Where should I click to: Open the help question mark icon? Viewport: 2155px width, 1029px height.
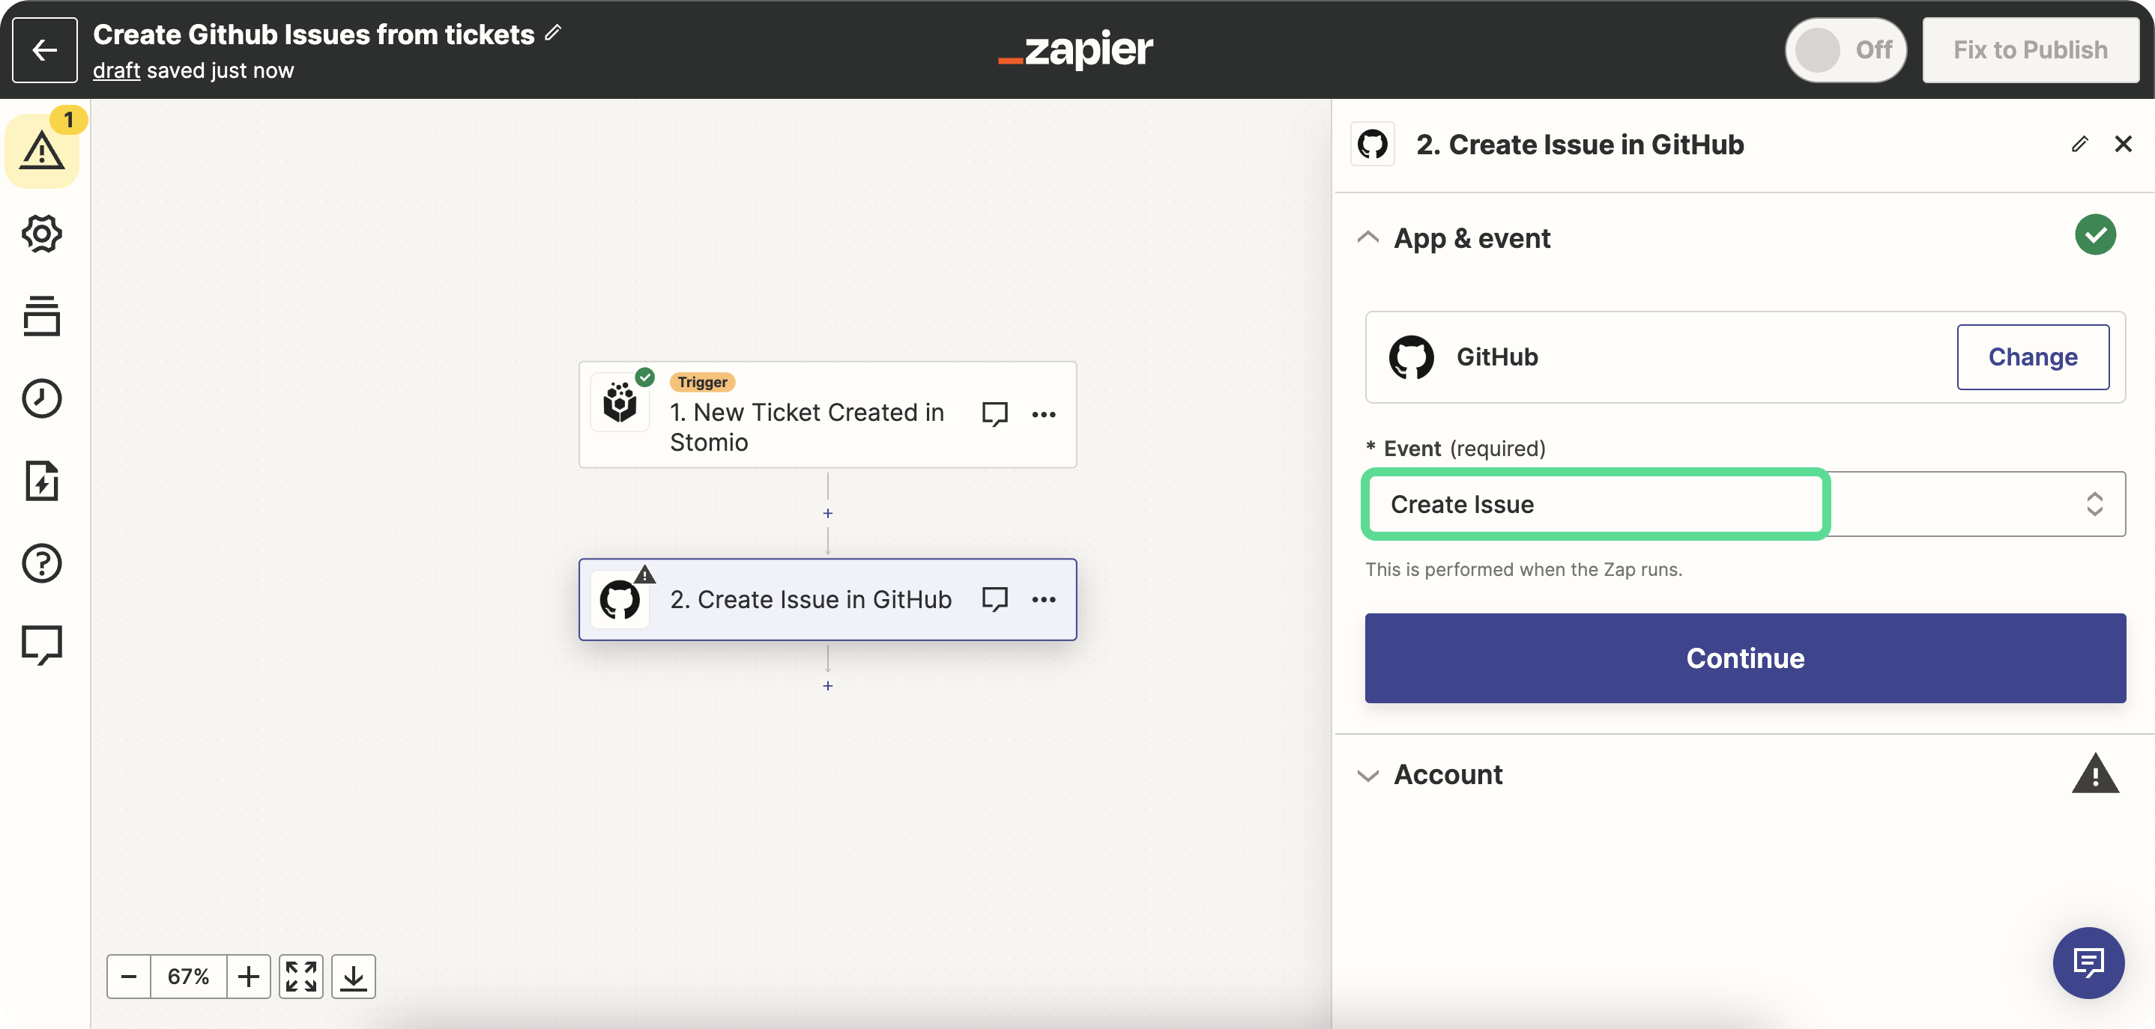pyautogui.click(x=42, y=562)
